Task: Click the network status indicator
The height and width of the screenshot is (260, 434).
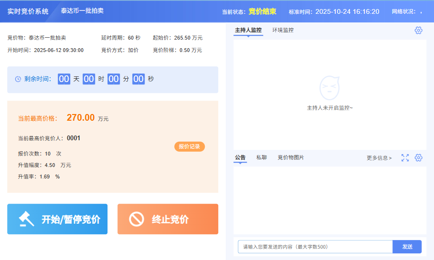Action: (x=420, y=12)
